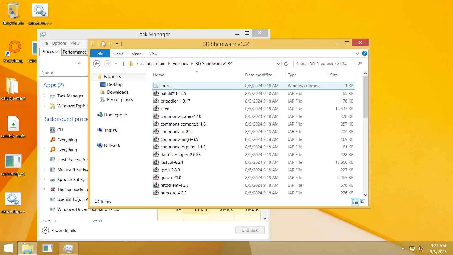The width and height of the screenshot is (453, 255).
Task: Open the Customize Quick Access Toolbar dropdown
Action: [117, 44]
